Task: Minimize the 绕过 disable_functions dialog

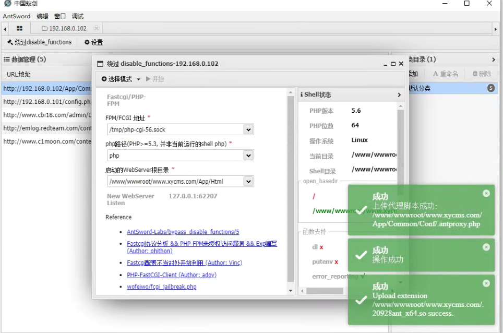Action: point(385,64)
